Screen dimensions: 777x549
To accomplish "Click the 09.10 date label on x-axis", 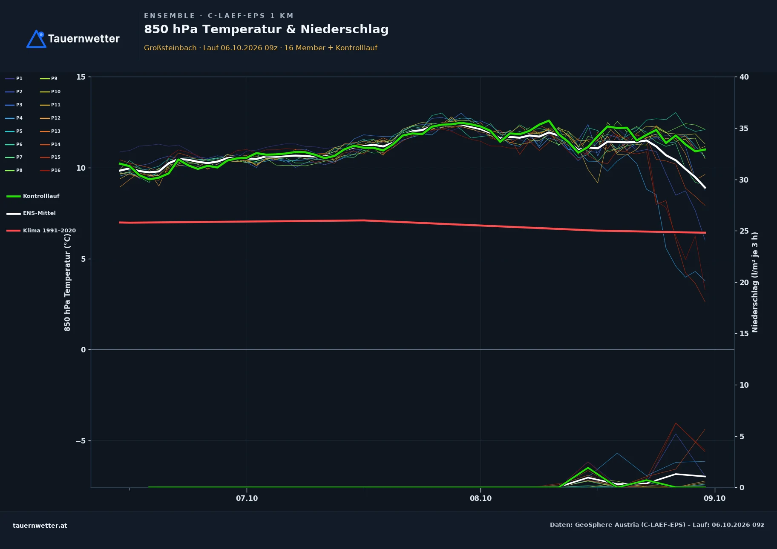I will tap(715, 498).
